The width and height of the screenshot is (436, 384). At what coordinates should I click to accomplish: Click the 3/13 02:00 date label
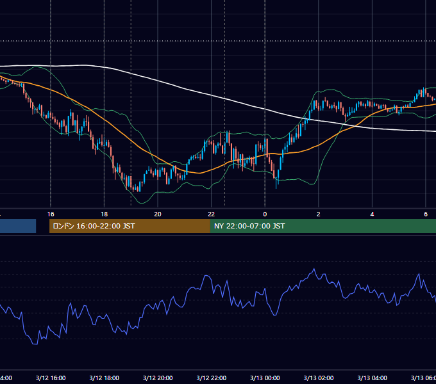click(319, 378)
